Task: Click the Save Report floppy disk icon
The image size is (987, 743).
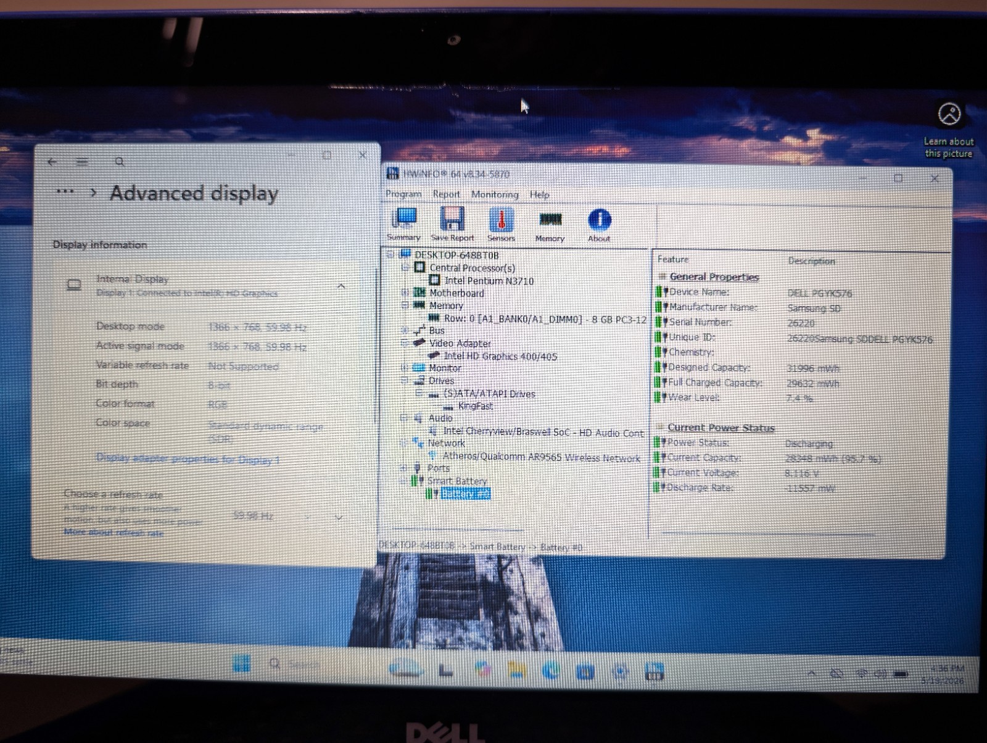Action: click(x=452, y=224)
